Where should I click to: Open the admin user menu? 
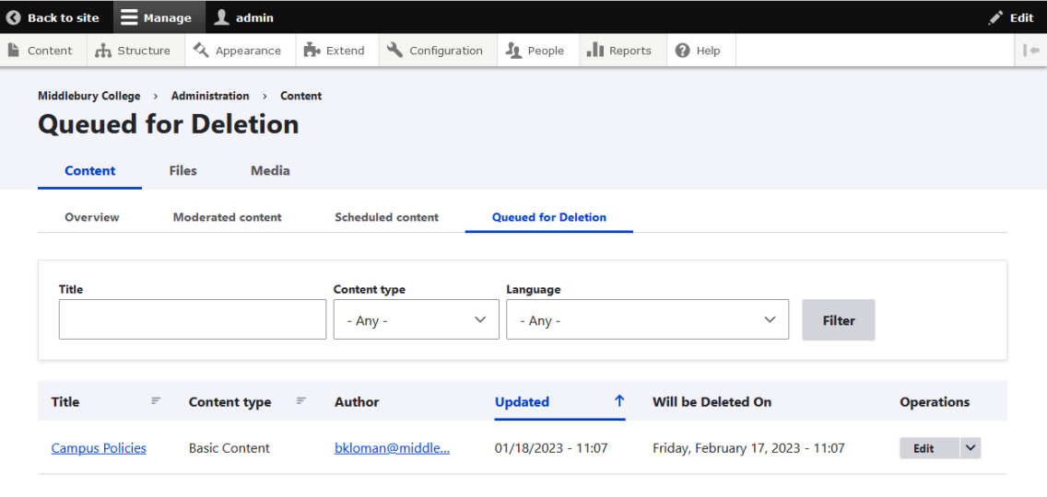pyautogui.click(x=243, y=17)
